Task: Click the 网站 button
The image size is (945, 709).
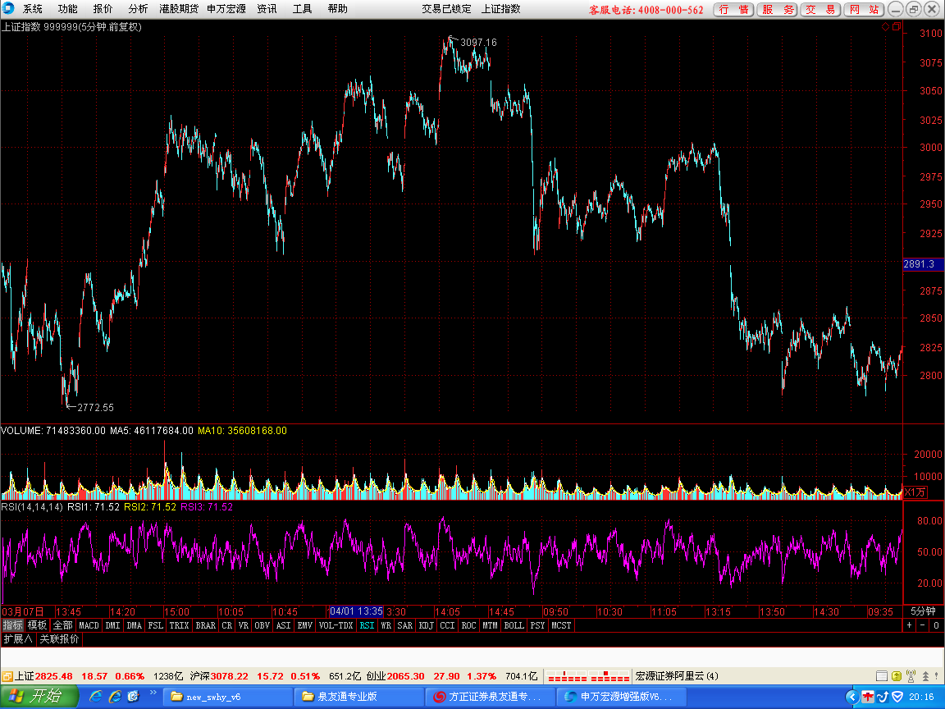Action: click(x=865, y=10)
